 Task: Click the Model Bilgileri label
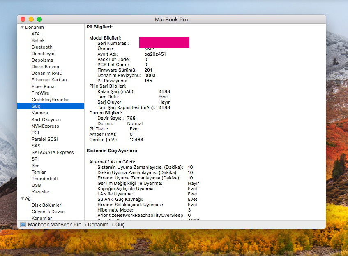tap(105, 38)
